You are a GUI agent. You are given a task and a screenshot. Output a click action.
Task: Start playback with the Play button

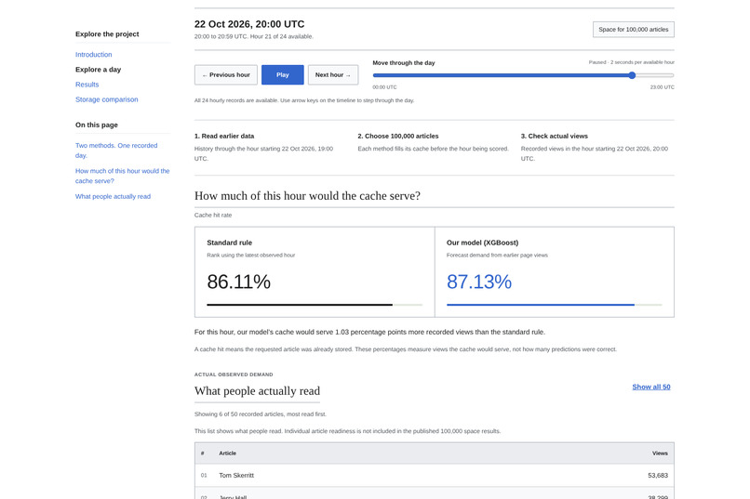pyautogui.click(x=282, y=75)
